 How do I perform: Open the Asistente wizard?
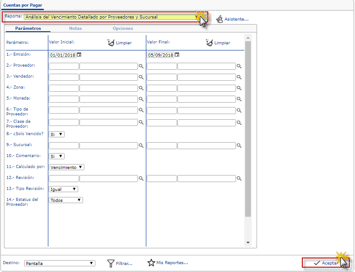tap(232, 19)
